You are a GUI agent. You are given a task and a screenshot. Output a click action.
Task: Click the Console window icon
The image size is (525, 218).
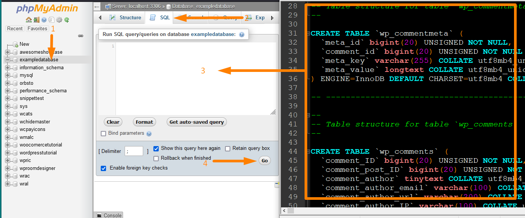click(x=99, y=215)
